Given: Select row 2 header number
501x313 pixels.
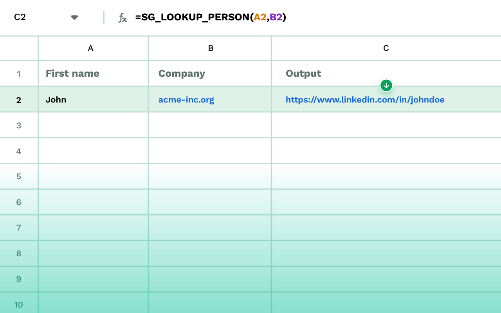Looking at the screenshot, I should 19,99.
